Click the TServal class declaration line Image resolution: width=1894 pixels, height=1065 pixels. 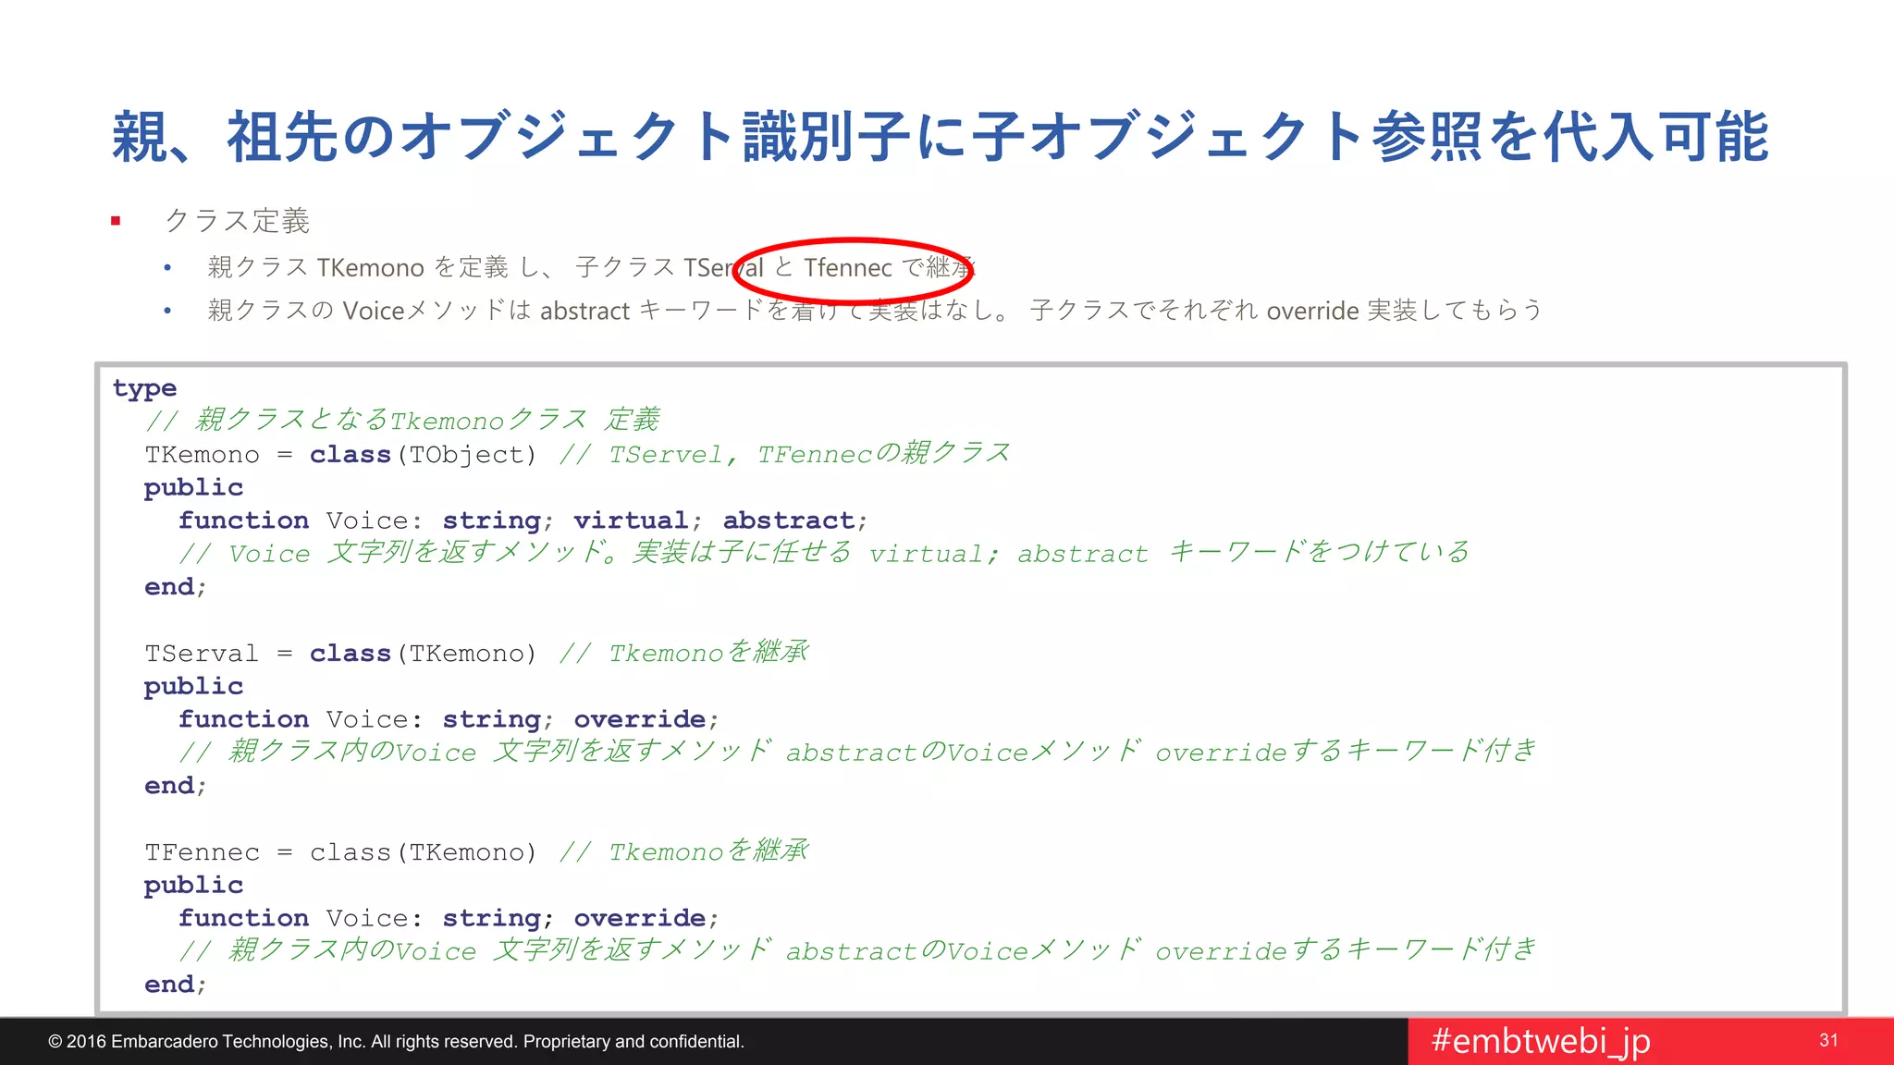pyautogui.click(x=340, y=654)
